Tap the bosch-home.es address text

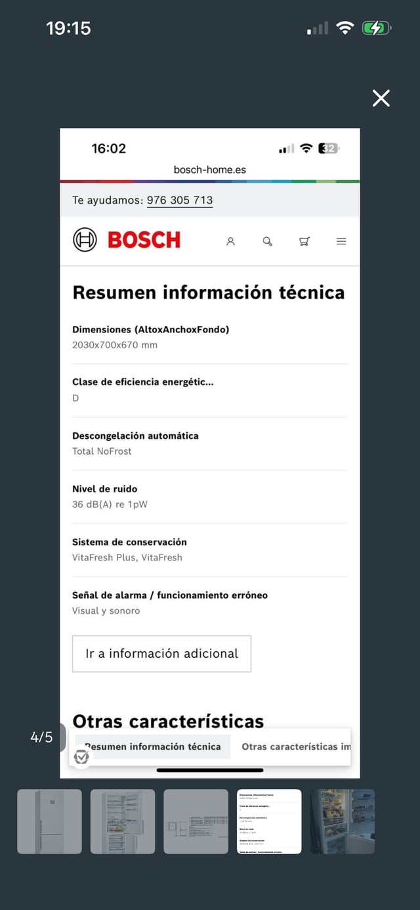(210, 170)
